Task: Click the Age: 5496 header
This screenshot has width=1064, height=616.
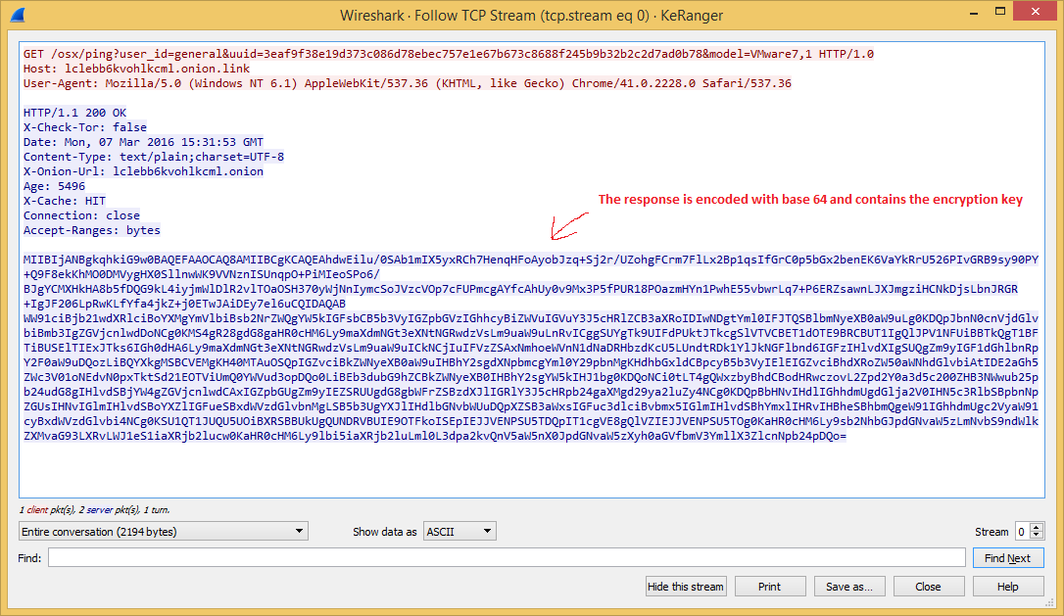Action: pyautogui.click(x=54, y=186)
